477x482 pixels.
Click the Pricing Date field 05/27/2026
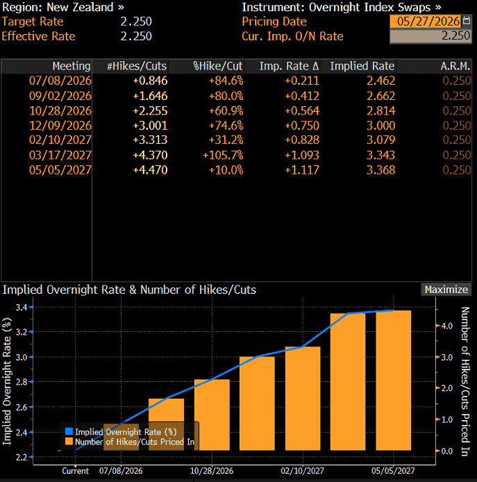pyautogui.click(x=426, y=22)
